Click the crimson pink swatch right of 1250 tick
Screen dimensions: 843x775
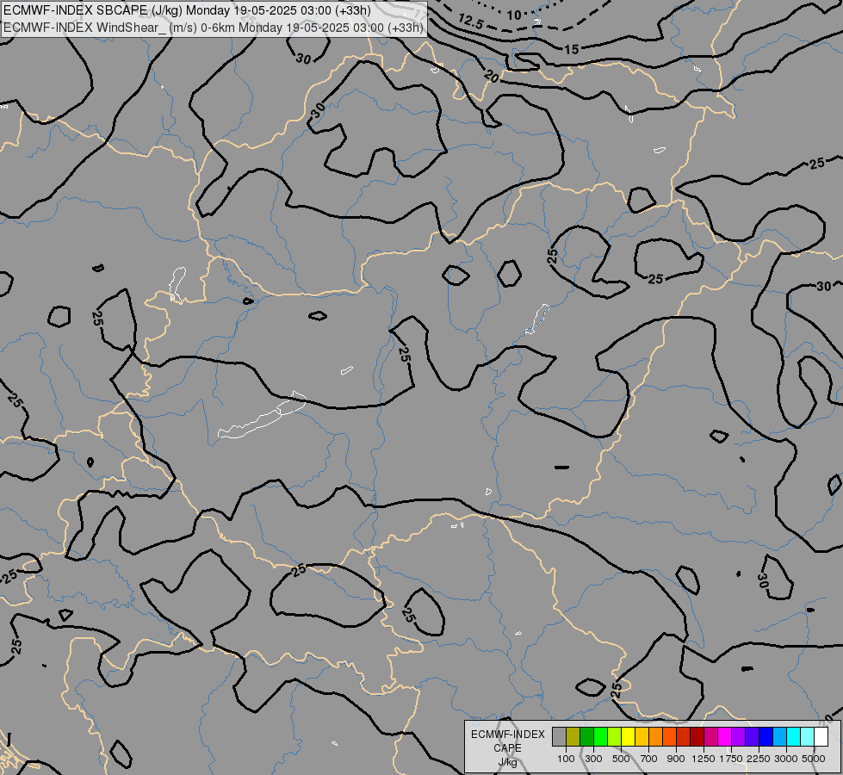pos(710,736)
